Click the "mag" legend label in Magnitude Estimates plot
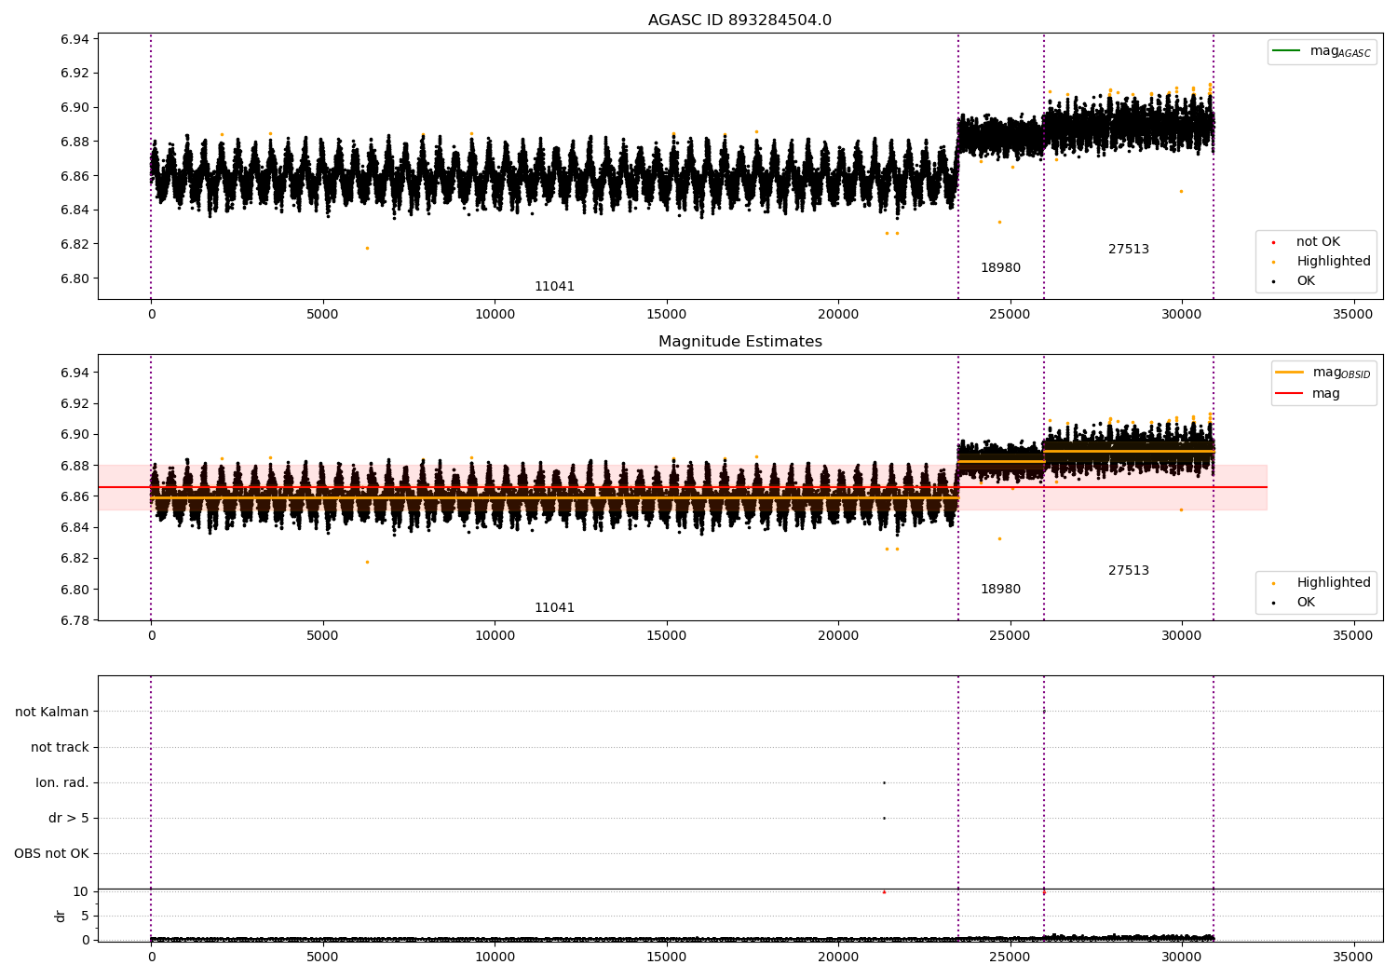 tap(1326, 393)
